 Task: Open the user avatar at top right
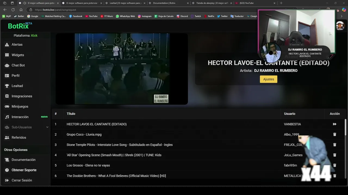[x=340, y=26]
